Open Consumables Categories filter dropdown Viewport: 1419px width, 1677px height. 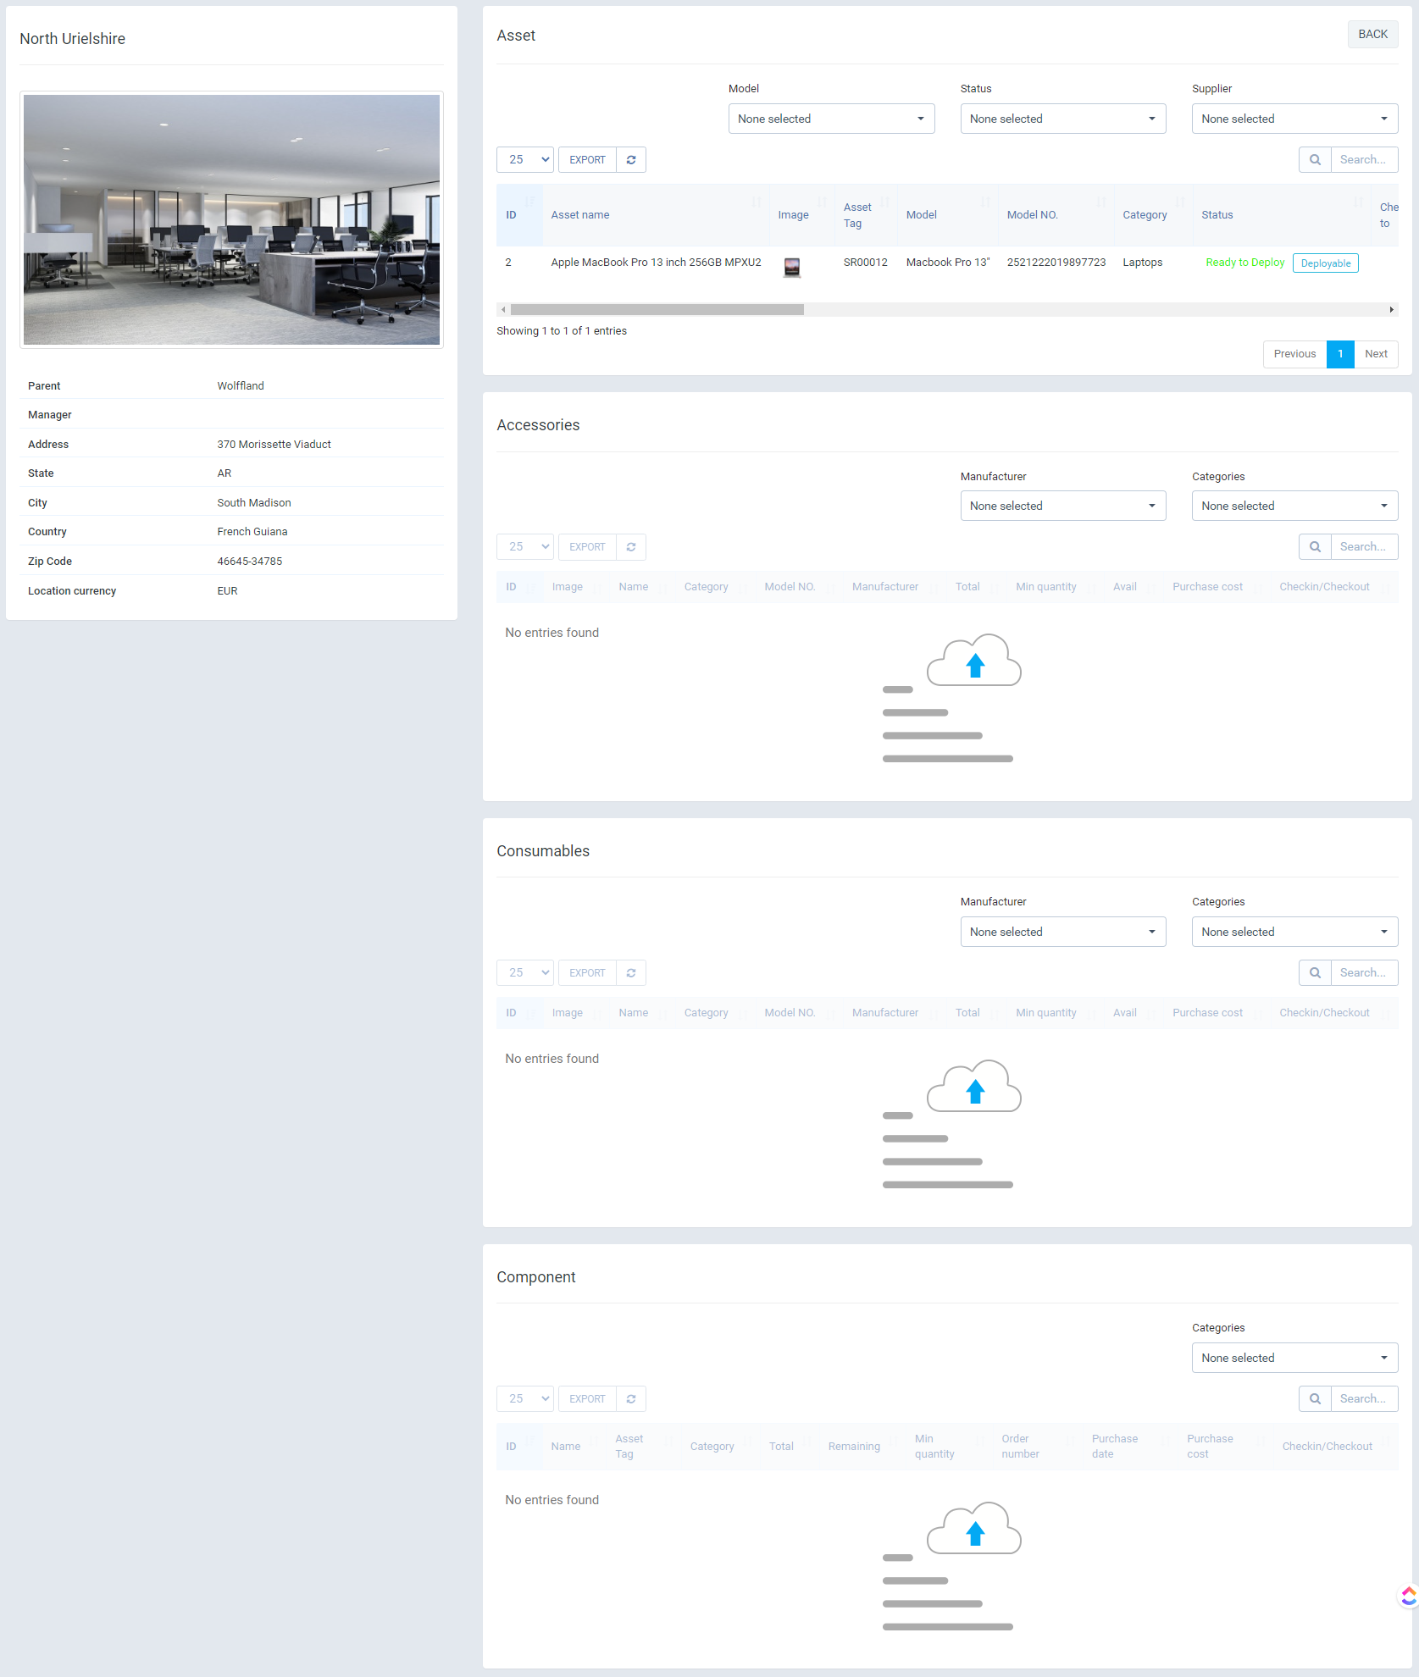[1294, 932]
